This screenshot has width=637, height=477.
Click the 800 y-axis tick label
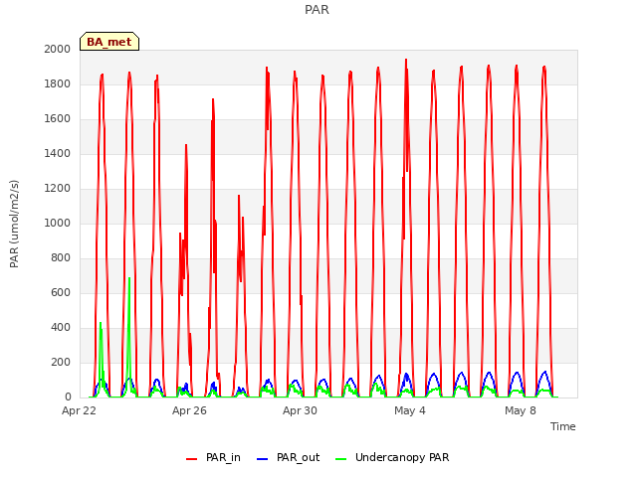pyautogui.click(x=61, y=258)
